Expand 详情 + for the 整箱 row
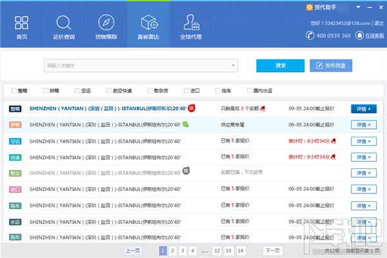Viewport: 387px width, 258px height. [x=364, y=109]
